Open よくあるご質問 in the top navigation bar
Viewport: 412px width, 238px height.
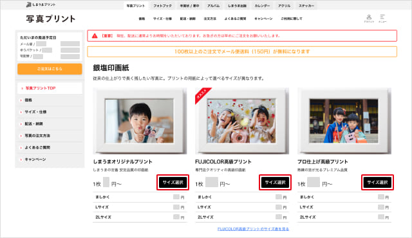(x=235, y=19)
